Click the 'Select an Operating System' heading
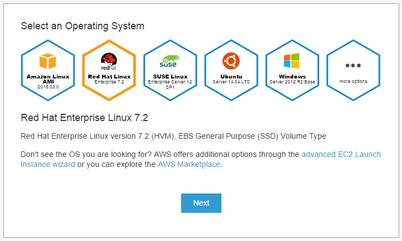 (83, 26)
